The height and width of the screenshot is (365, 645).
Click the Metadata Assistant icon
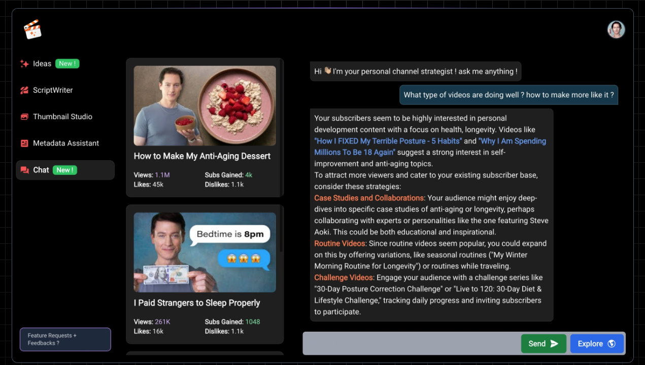(x=24, y=143)
